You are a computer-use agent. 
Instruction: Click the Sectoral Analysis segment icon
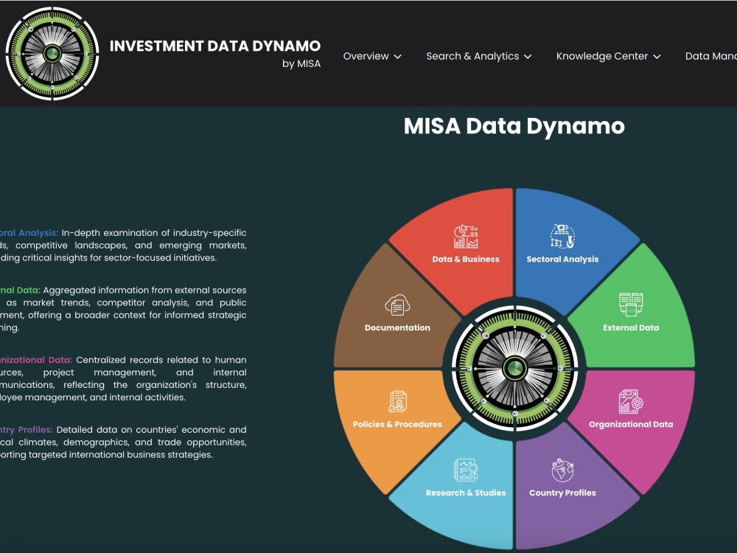point(562,236)
